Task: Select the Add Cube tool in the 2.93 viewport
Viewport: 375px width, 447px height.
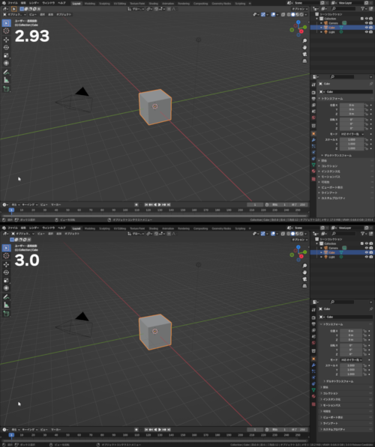Action: [6, 89]
